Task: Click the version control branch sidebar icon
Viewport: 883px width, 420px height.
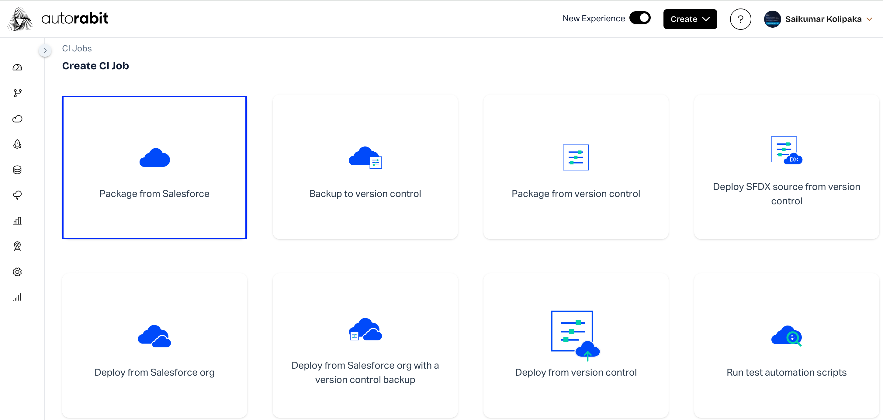Action: click(x=17, y=93)
